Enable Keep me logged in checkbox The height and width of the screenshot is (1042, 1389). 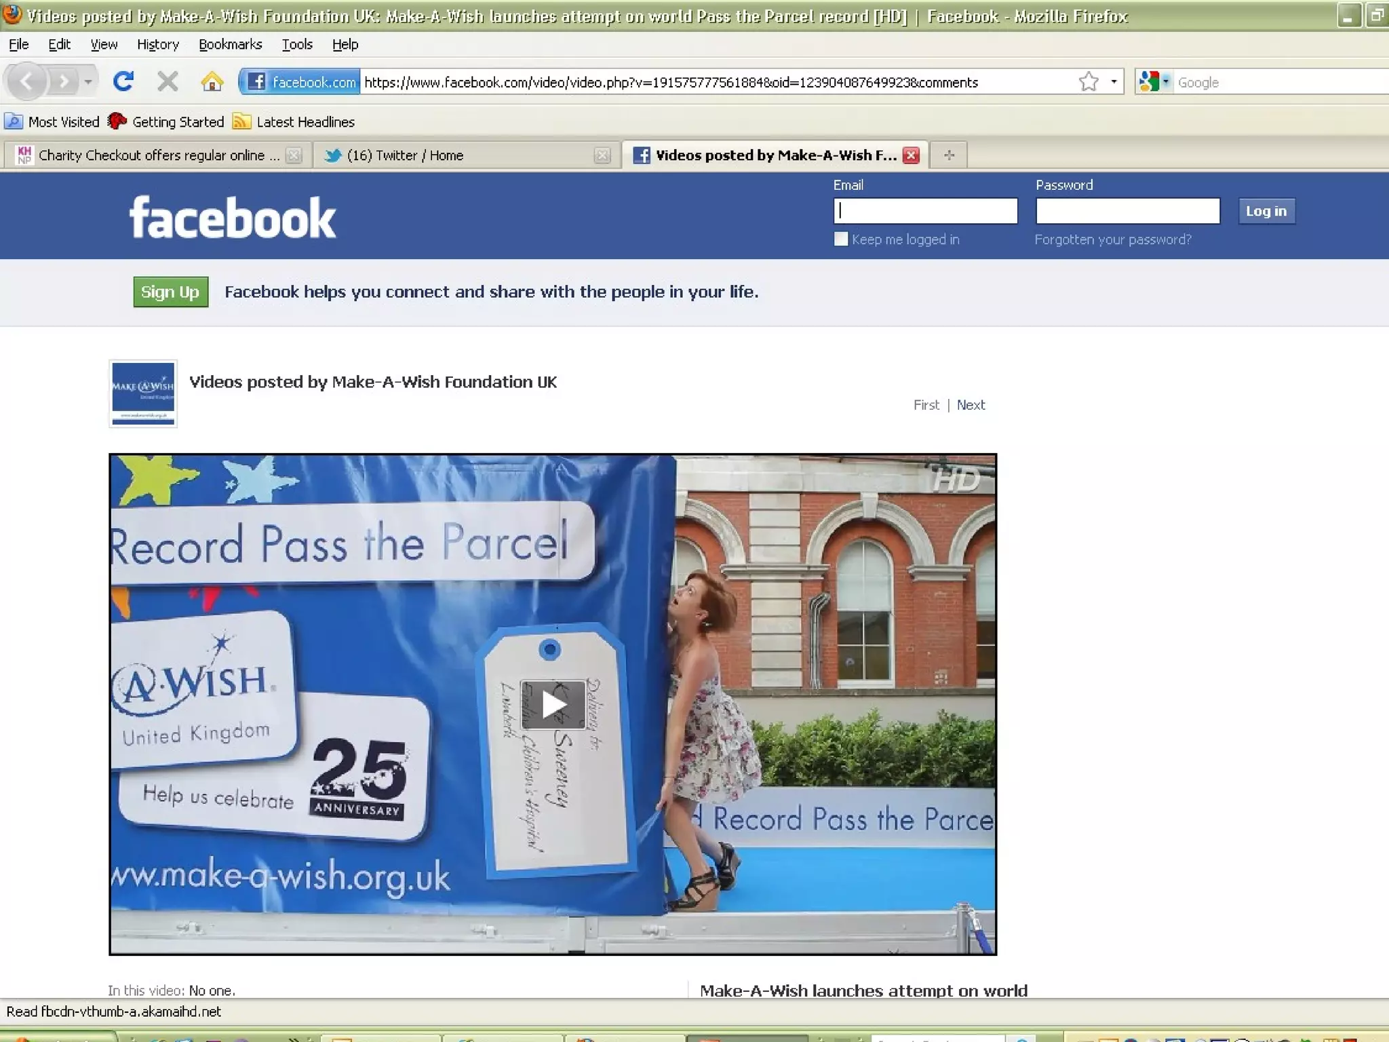[x=841, y=239]
